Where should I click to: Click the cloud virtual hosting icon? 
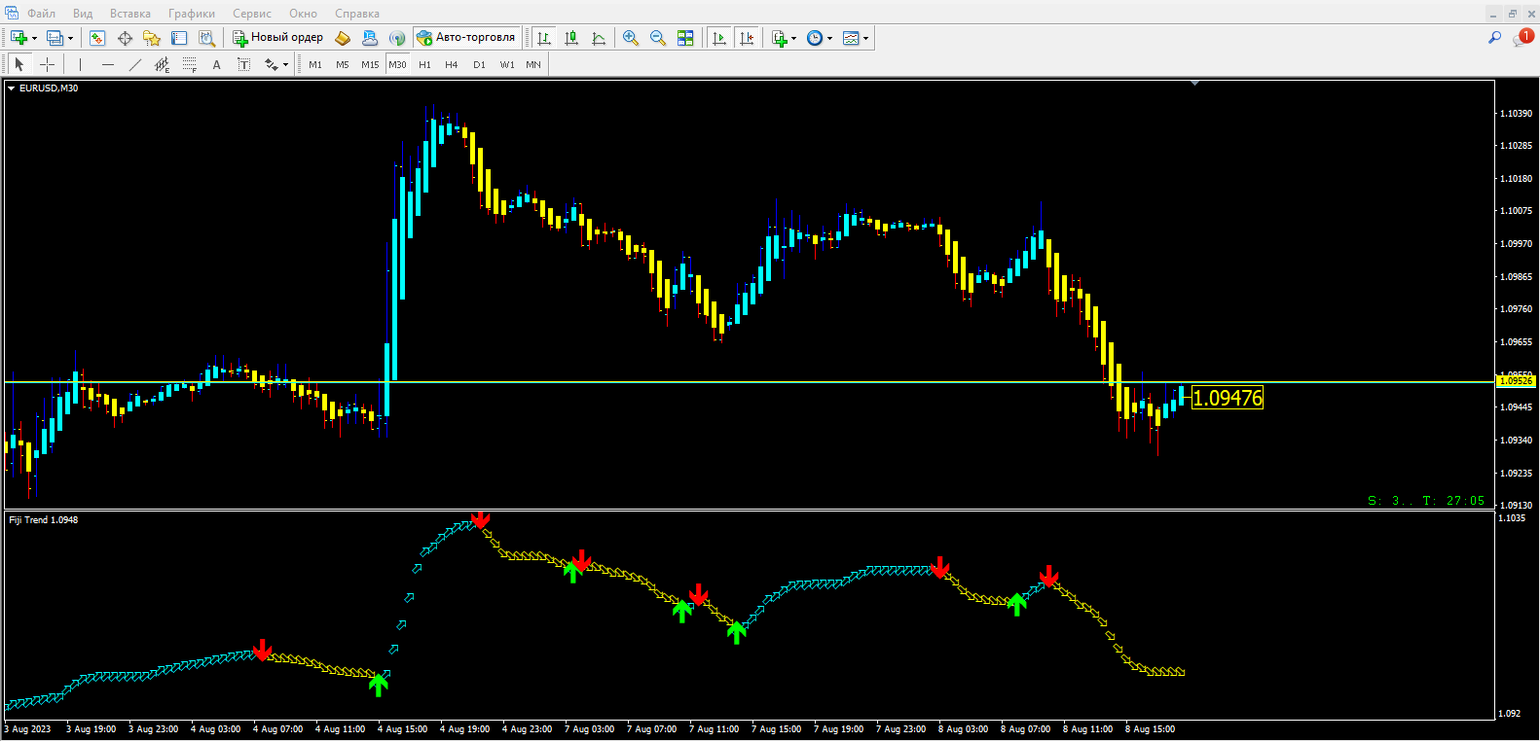tap(370, 38)
